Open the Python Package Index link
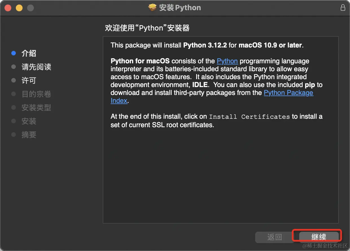 [288, 93]
